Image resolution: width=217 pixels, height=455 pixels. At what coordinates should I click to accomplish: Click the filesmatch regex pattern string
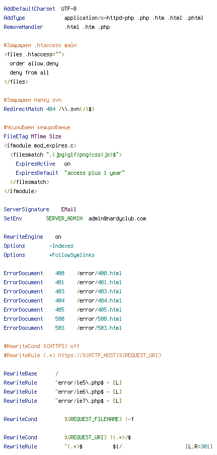[x=81, y=155]
